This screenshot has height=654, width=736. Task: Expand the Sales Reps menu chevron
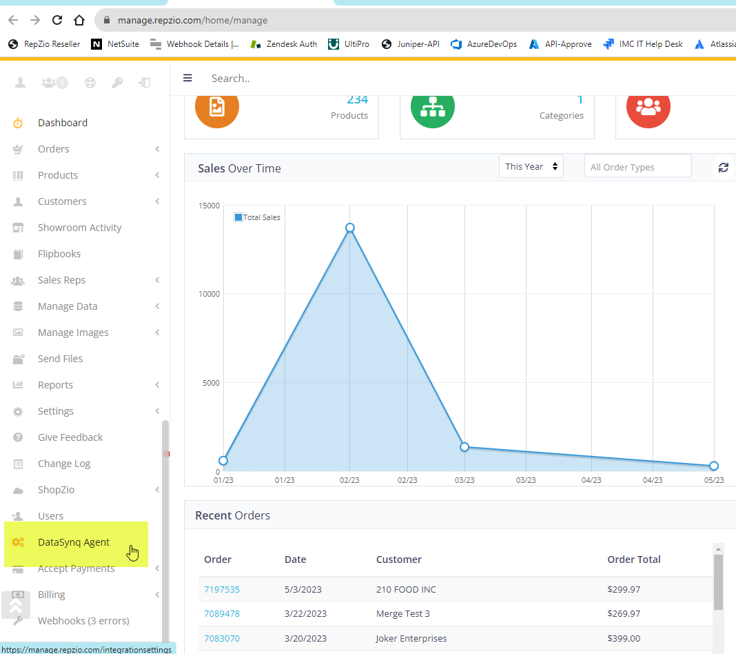(x=157, y=280)
